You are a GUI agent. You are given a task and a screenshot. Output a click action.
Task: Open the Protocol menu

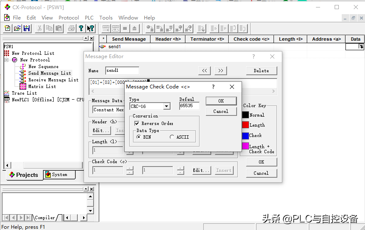point(69,18)
